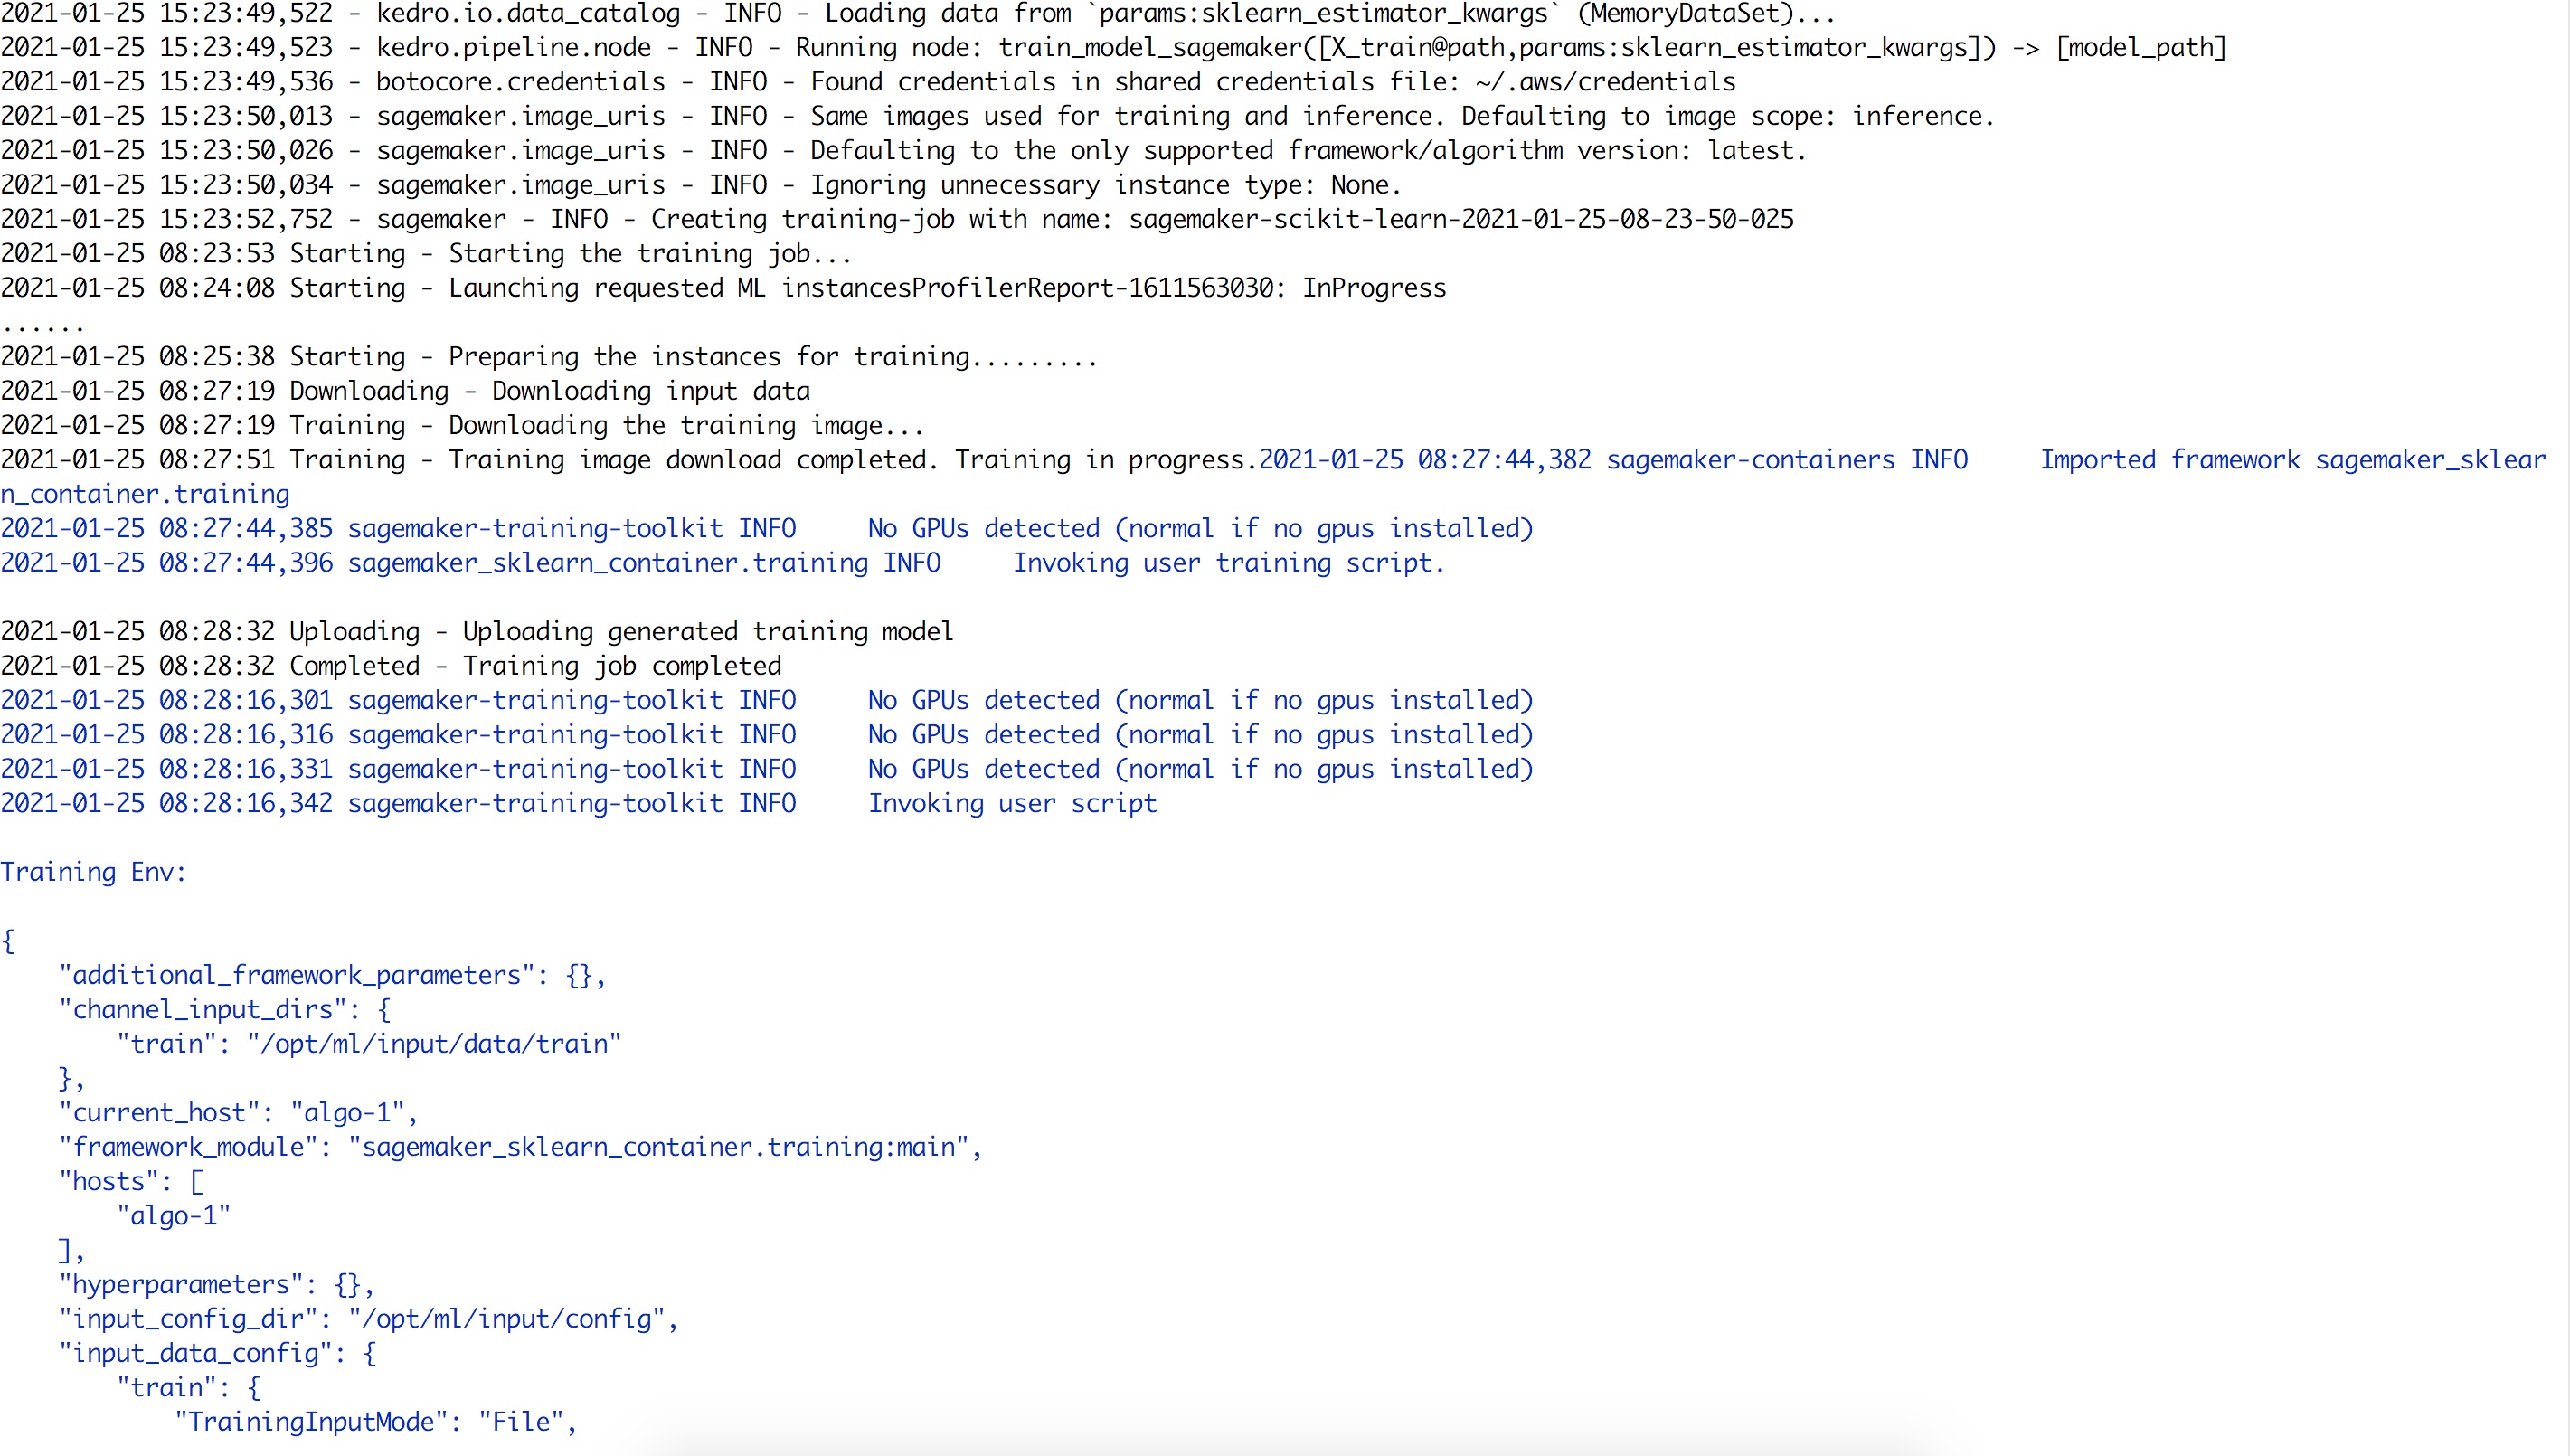Click the 'additional_framework_parameters' JSON key
This screenshot has width=2570, height=1456.
pyautogui.click(x=296, y=975)
